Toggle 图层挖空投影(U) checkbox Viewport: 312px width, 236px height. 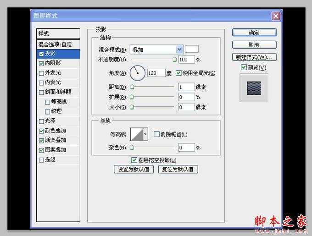(134, 160)
